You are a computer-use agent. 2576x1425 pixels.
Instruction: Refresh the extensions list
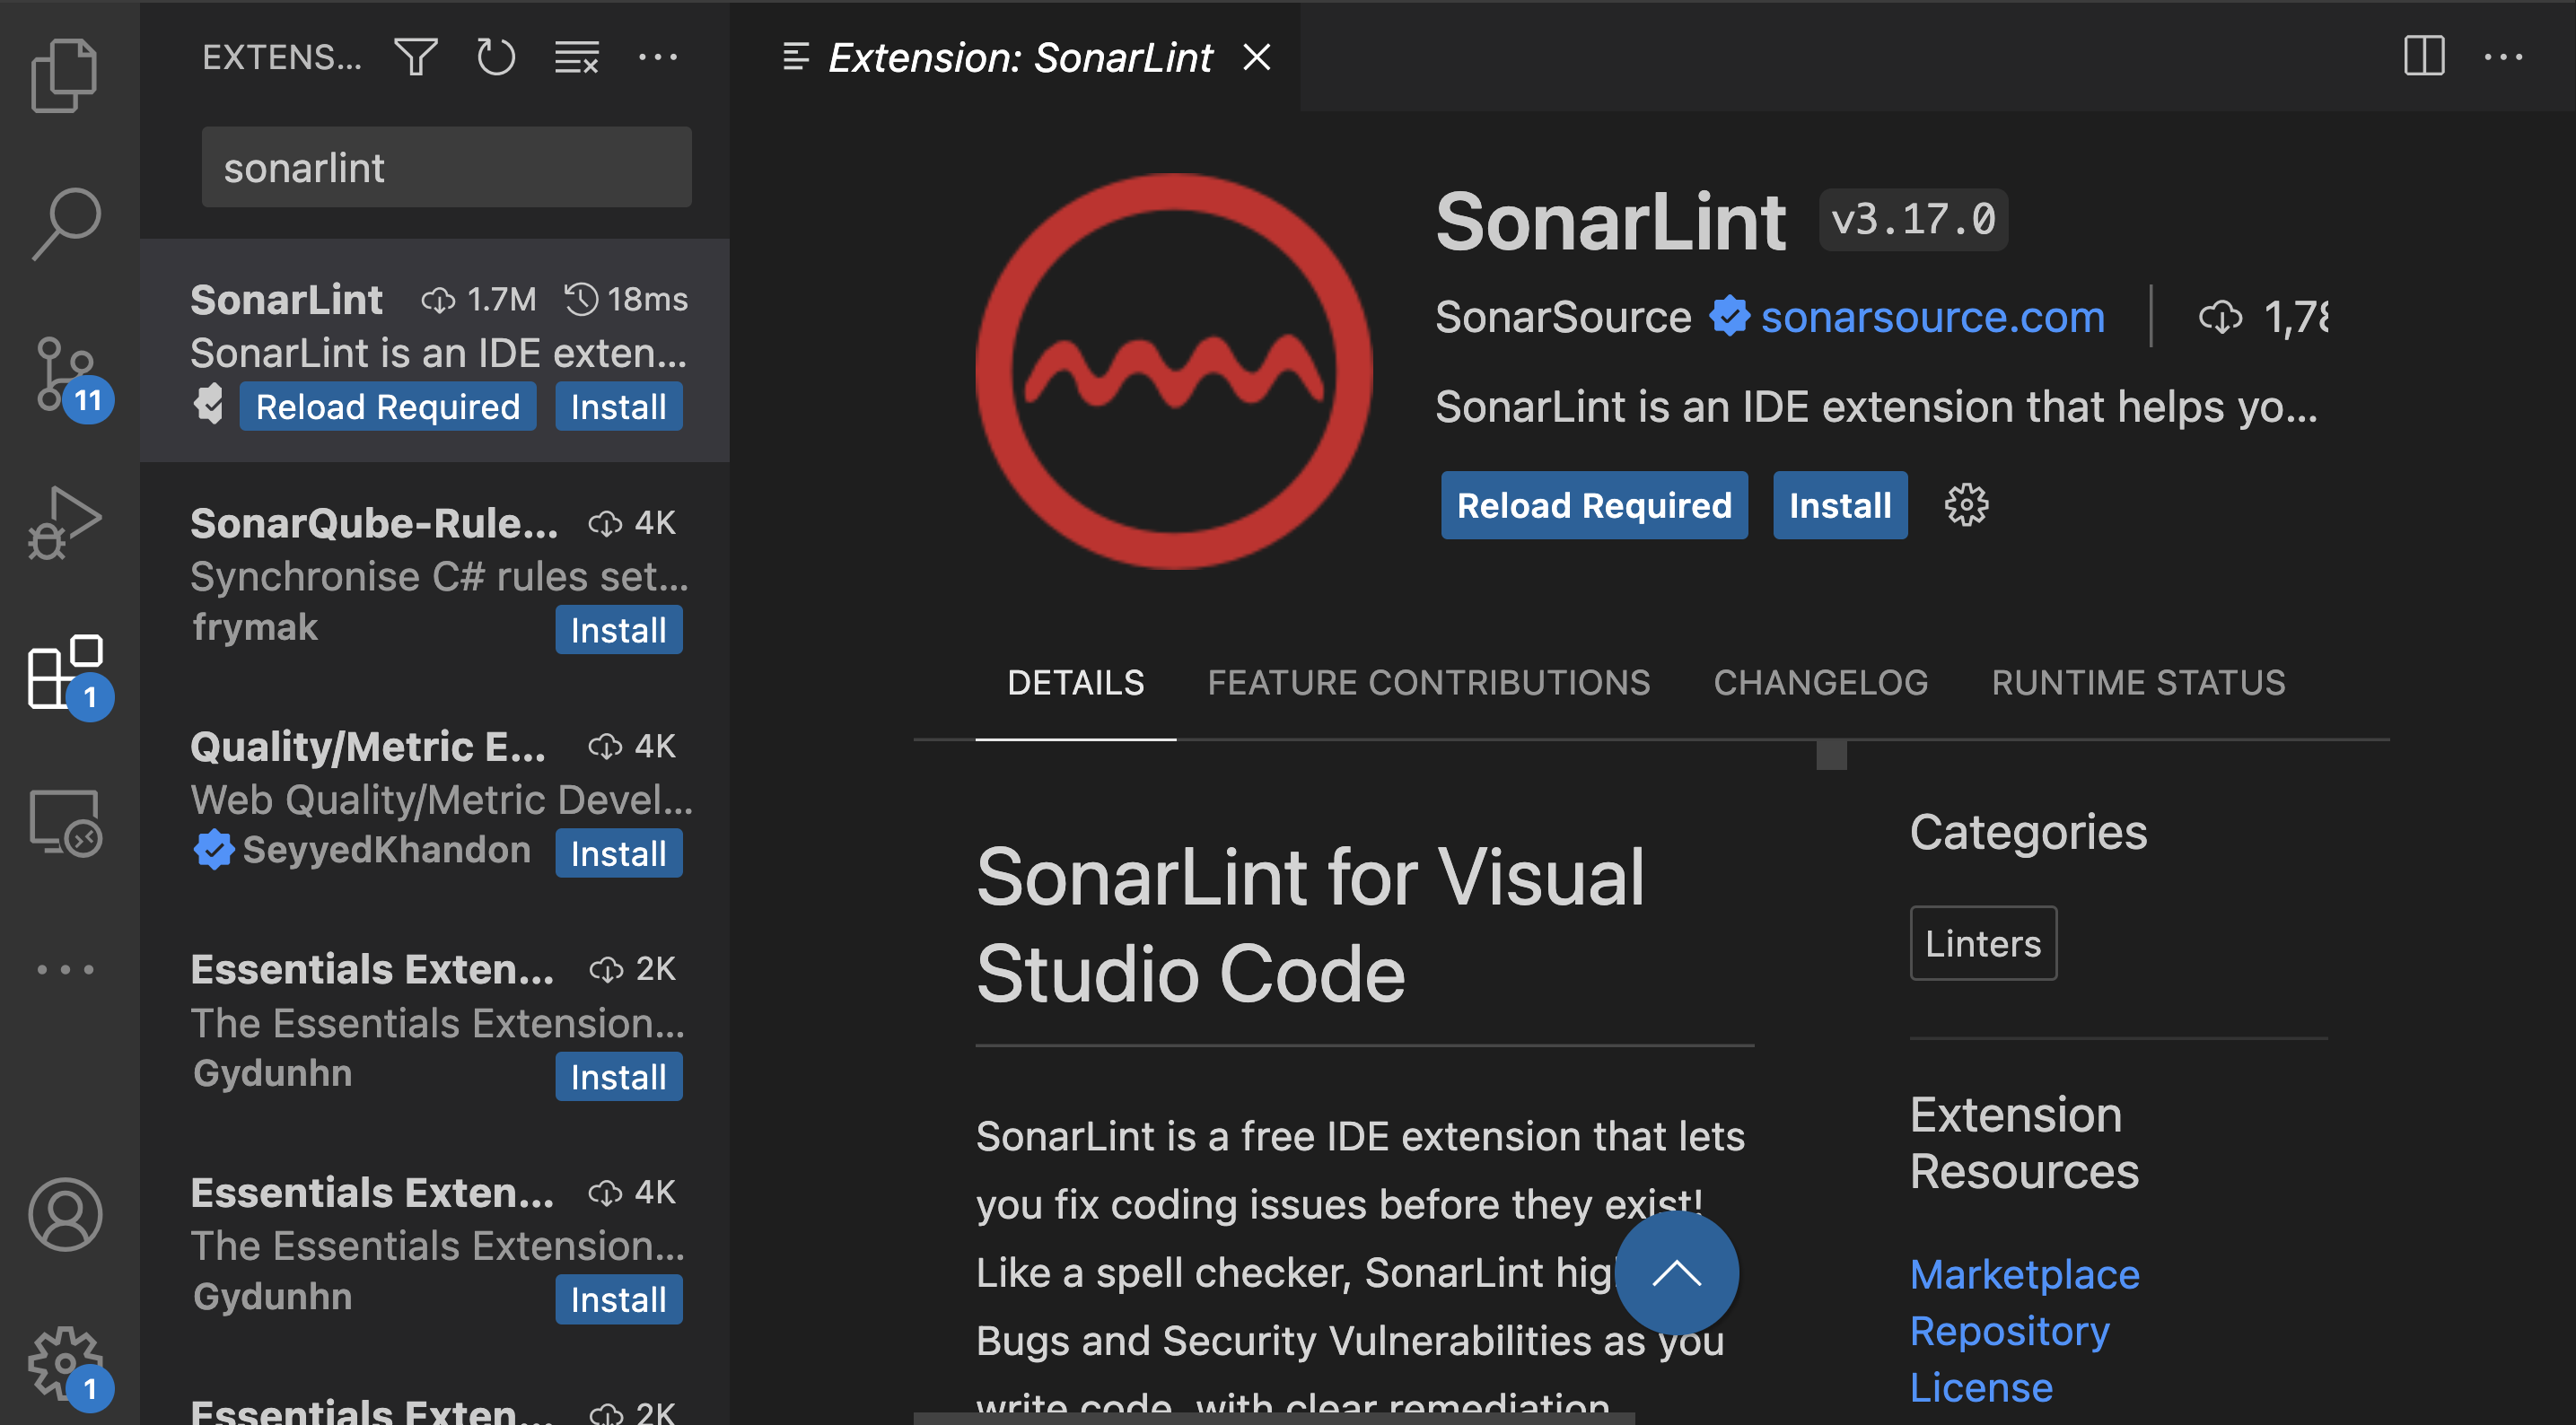tap(496, 57)
